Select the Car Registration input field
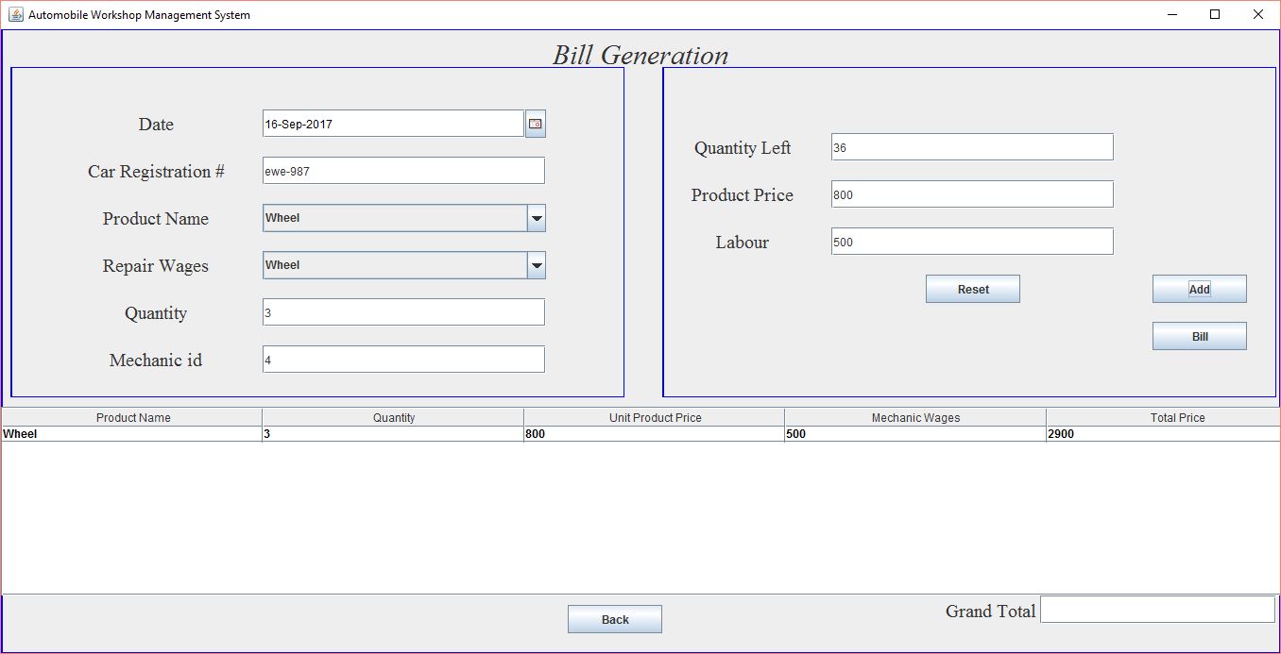The height and width of the screenshot is (654, 1281). pos(403,170)
